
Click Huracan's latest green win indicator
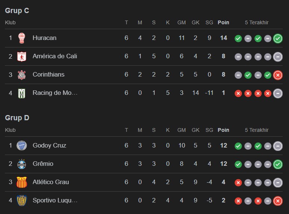tap(277, 38)
